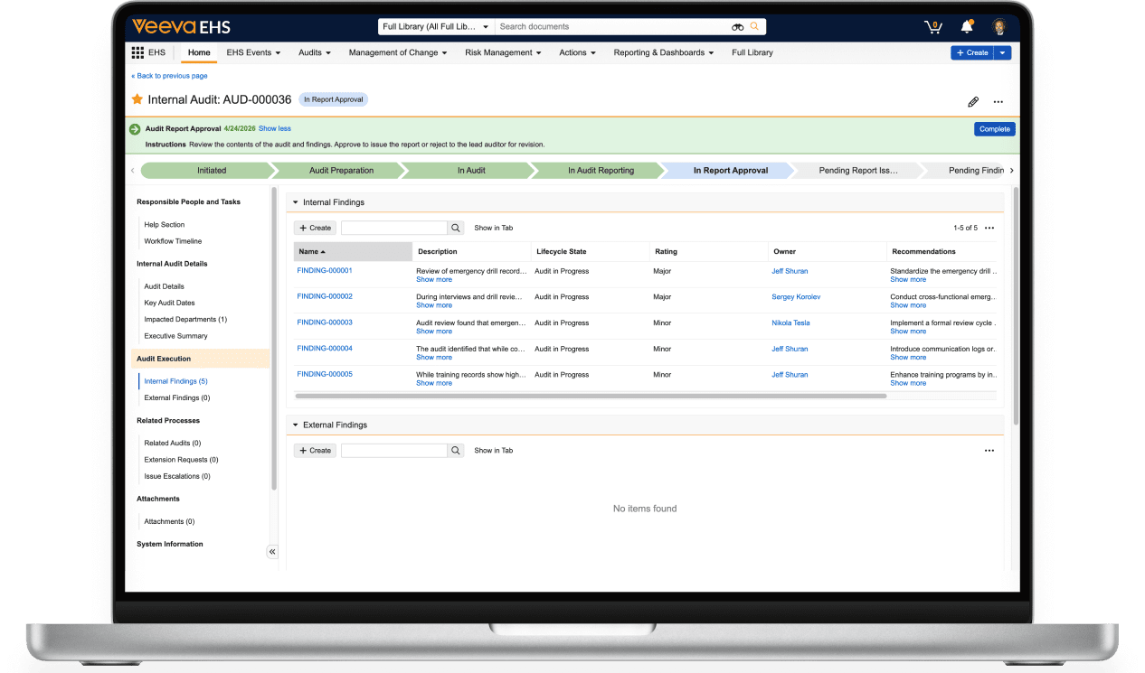
Task: Open the FINDING-000001 link
Action: pyautogui.click(x=325, y=270)
